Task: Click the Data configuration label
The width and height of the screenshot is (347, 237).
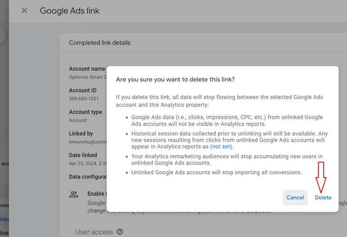Action: [x=87, y=177]
